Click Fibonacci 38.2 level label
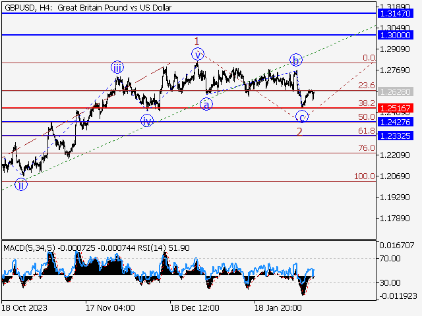The width and height of the screenshot is (422, 316). coord(367,103)
